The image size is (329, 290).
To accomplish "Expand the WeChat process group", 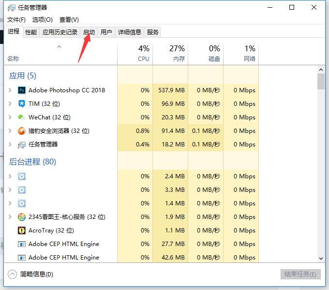I will coord(10,117).
